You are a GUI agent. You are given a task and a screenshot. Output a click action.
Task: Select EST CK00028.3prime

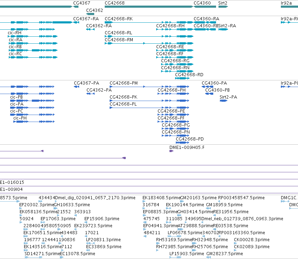(x=252, y=240)
